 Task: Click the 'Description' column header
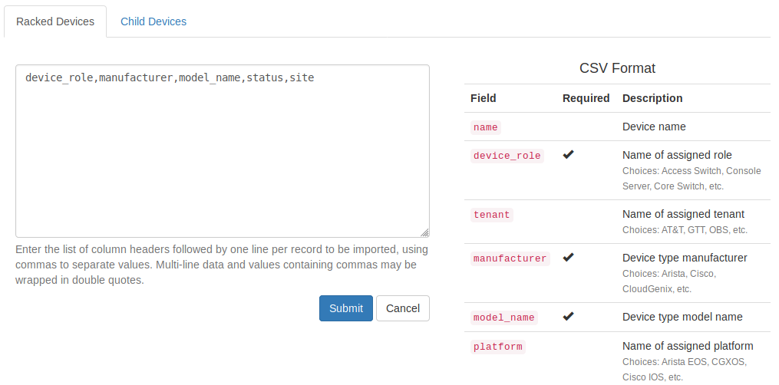[x=652, y=98]
